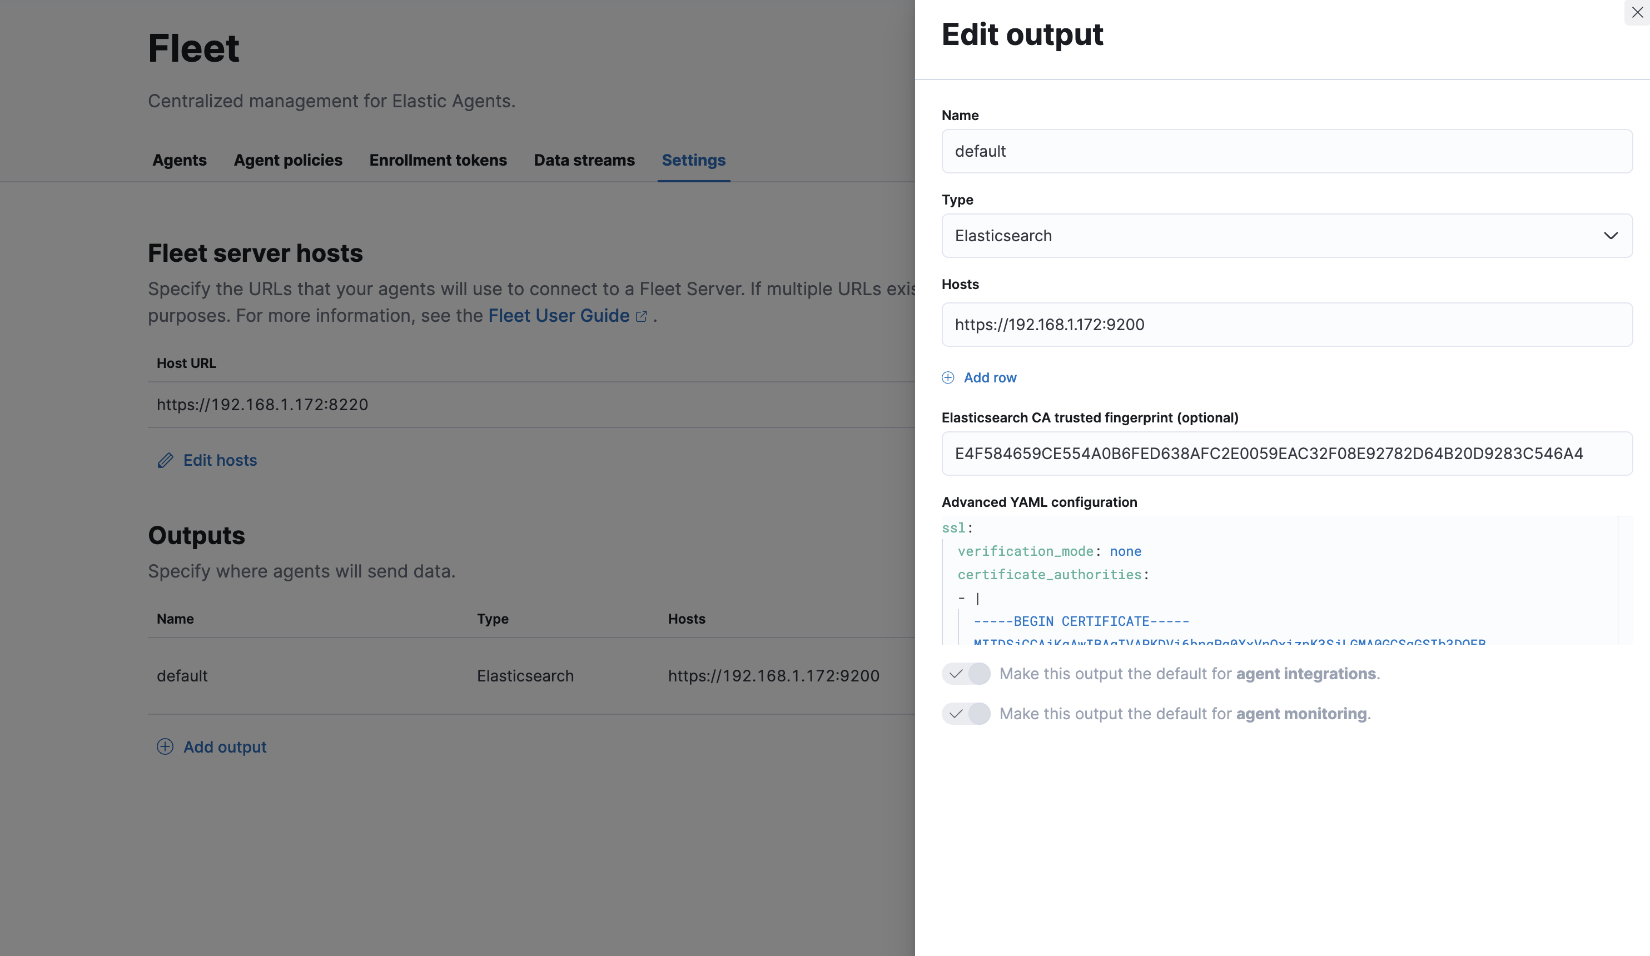Open the Fleet User Guide link

point(559,316)
